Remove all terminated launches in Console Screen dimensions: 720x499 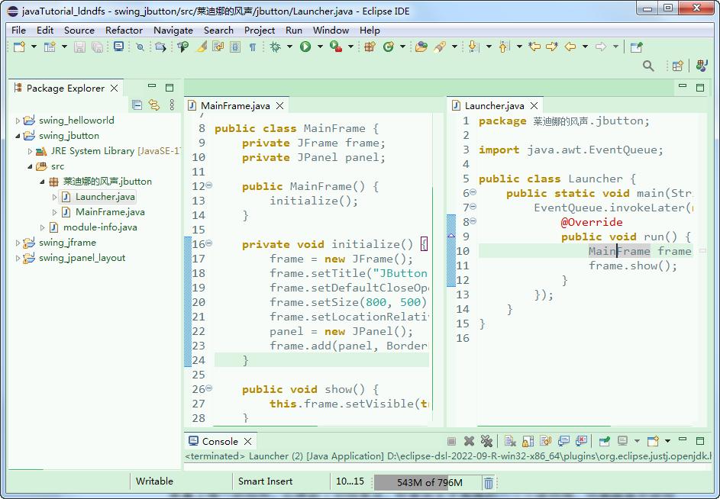coord(486,441)
